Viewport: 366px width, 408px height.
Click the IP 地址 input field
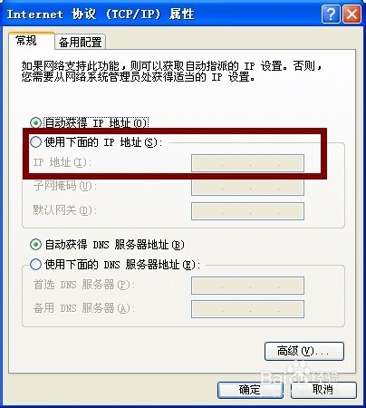coord(247,163)
